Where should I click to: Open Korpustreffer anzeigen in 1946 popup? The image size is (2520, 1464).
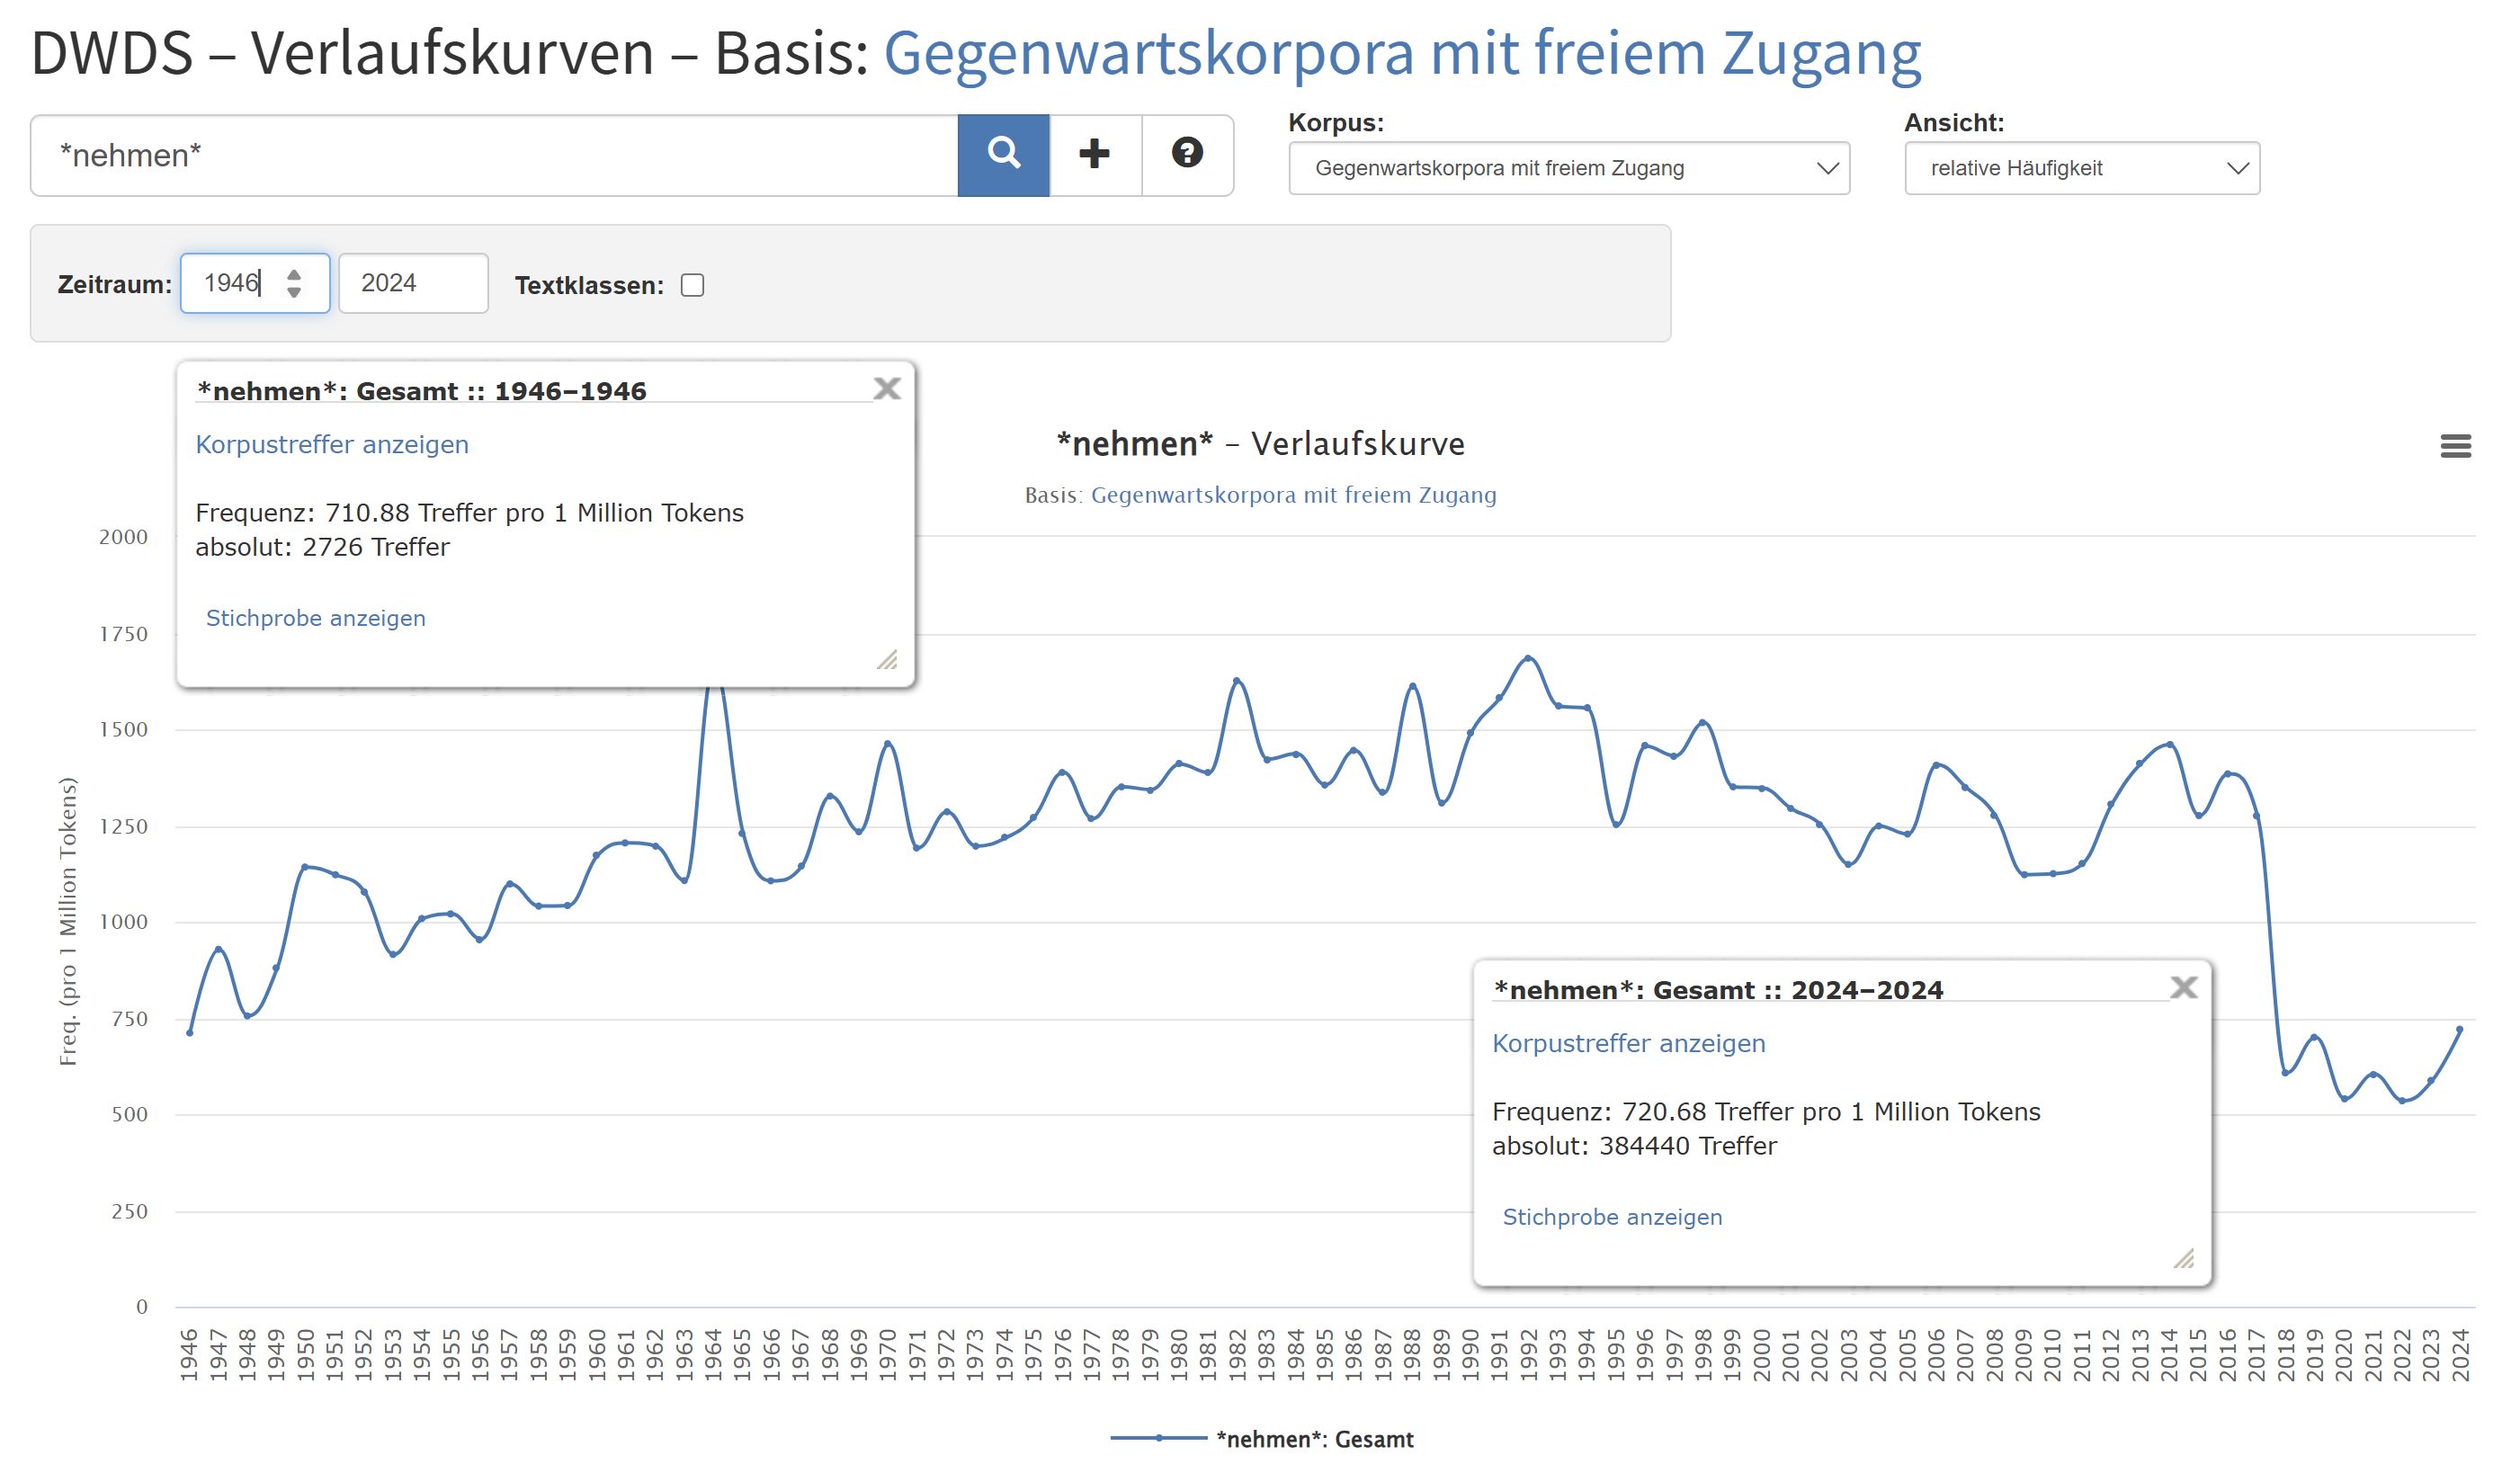pyautogui.click(x=332, y=445)
